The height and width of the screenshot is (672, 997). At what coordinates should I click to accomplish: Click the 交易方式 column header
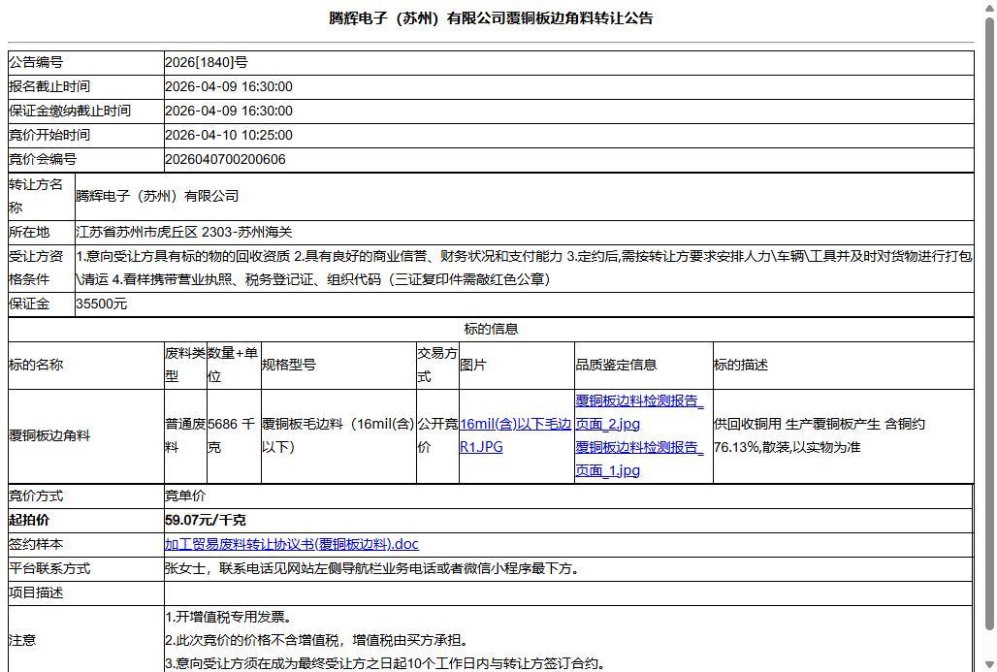(438, 366)
